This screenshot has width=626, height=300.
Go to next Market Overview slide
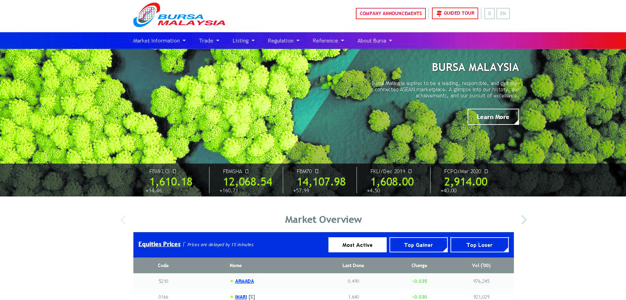524,220
